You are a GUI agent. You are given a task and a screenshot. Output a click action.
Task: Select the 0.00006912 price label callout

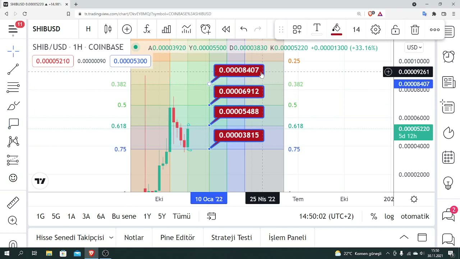[x=239, y=91]
